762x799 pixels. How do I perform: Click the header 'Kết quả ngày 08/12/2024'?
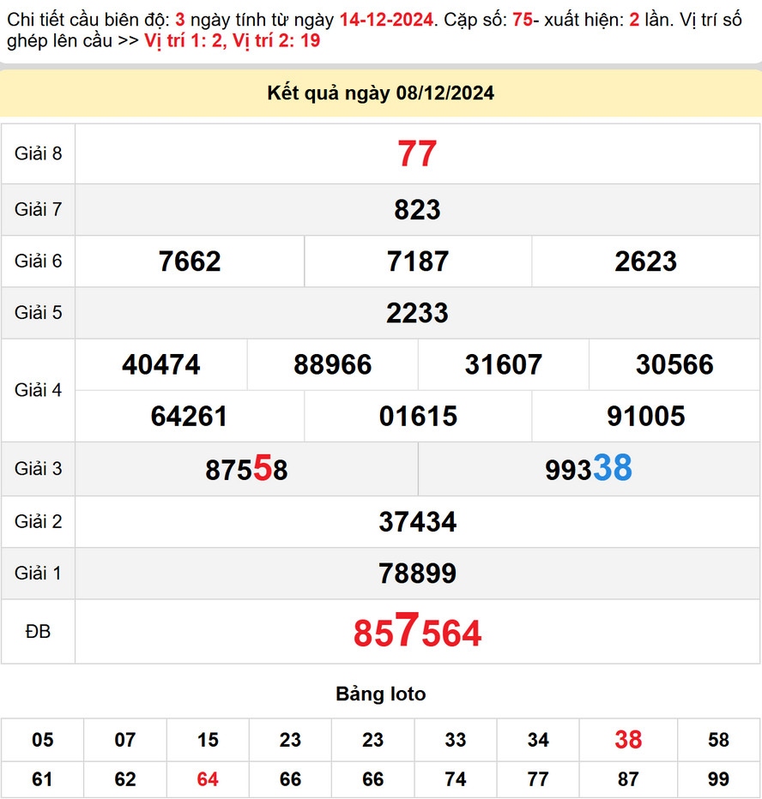tap(381, 93)
